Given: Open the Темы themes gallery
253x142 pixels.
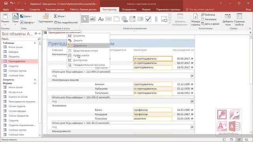Looking at the screenshot, I should pyautogui.click(x=15, y=19).
